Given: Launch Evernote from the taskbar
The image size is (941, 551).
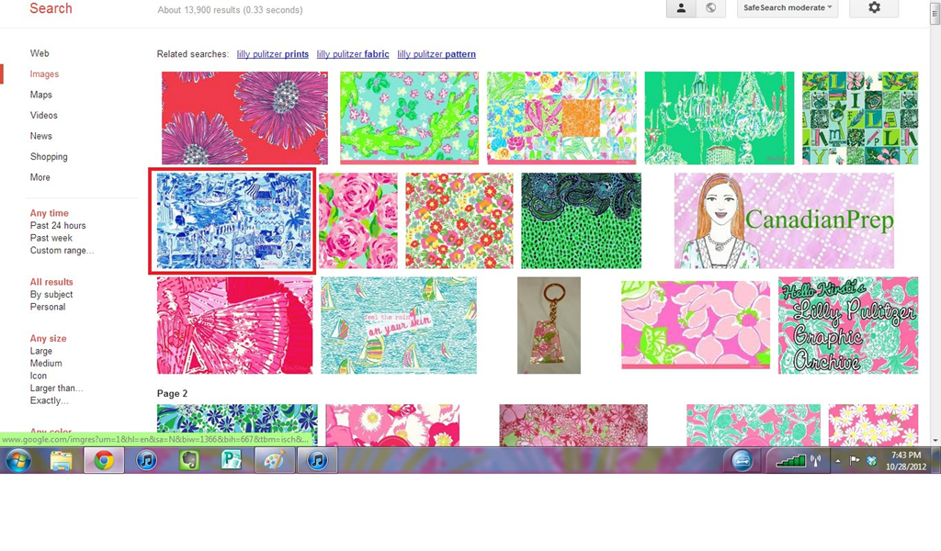Looking at the screenshot, I should 188,460.
